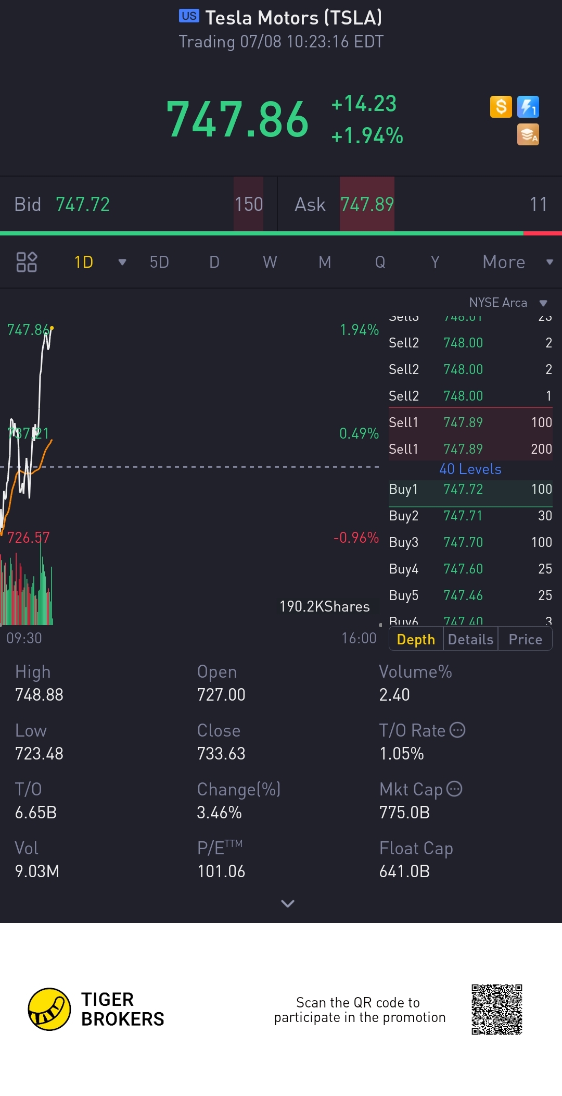This screenshot has width=562, height=1096.
Task: Tap the +1.94% percent change value
Action: coord(367,135)
